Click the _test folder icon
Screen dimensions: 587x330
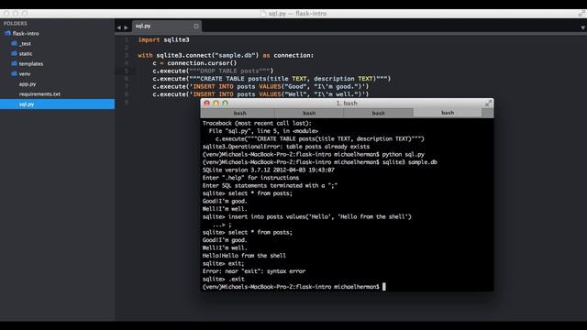(15, 43)
